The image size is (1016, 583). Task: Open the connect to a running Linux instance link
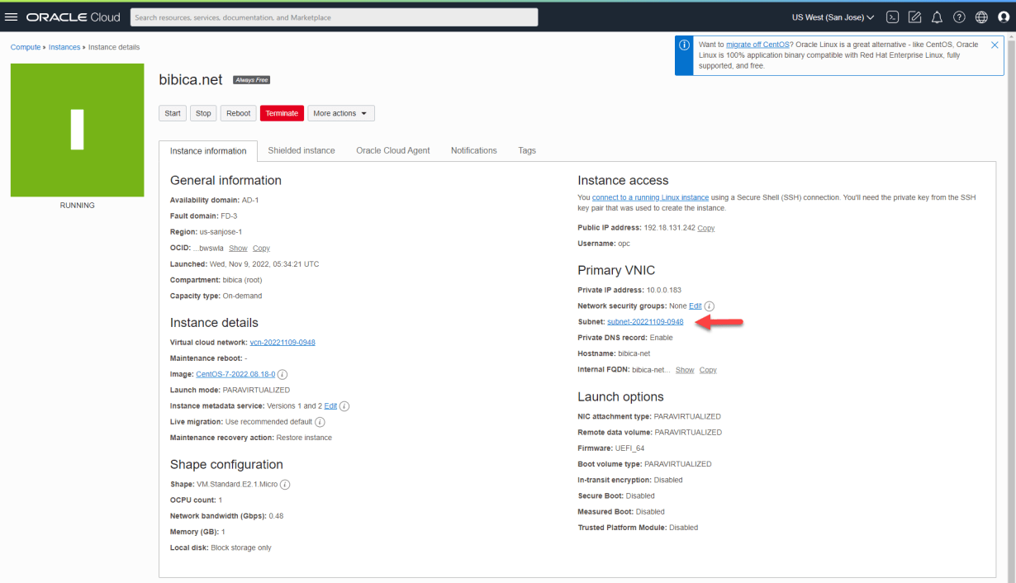[x=650, y=197]
